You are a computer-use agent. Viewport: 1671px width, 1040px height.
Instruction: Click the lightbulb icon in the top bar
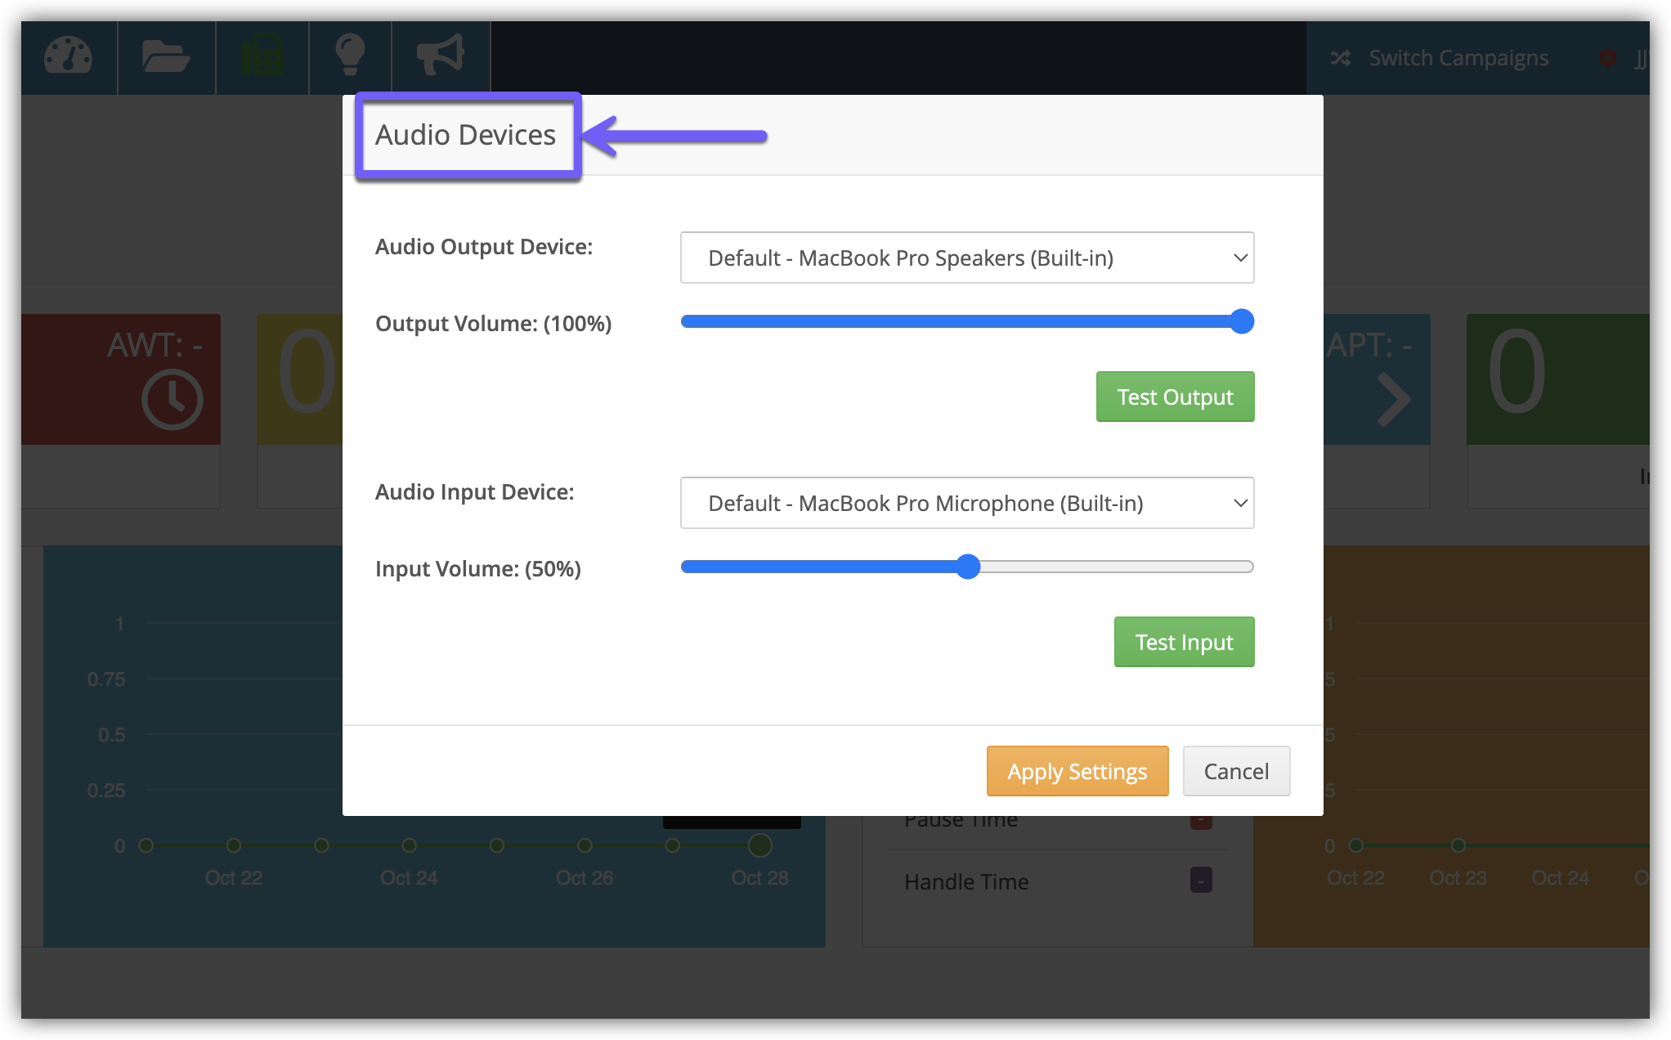click(x=351, y=57)
